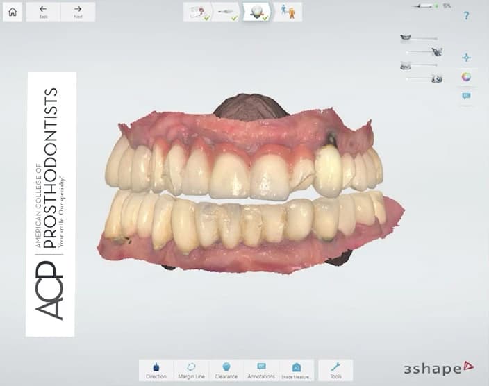Select the Analyze tooth workflow step
This screenshot has height=386, width=489.
tap(257, 12)
